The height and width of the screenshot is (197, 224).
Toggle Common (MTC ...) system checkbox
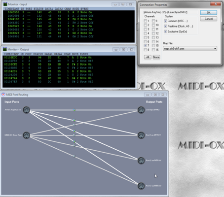[165, 21]
